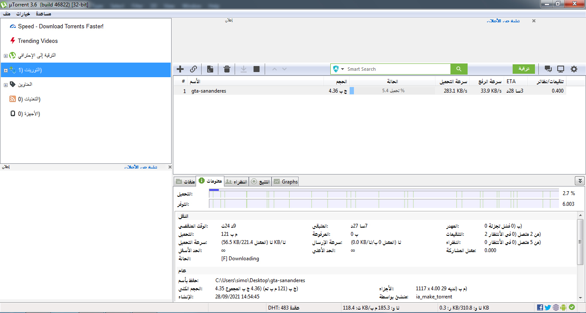Open the search provider dropdown arrow
Viewport: 586px width, 313px height.
click(343, 69)
